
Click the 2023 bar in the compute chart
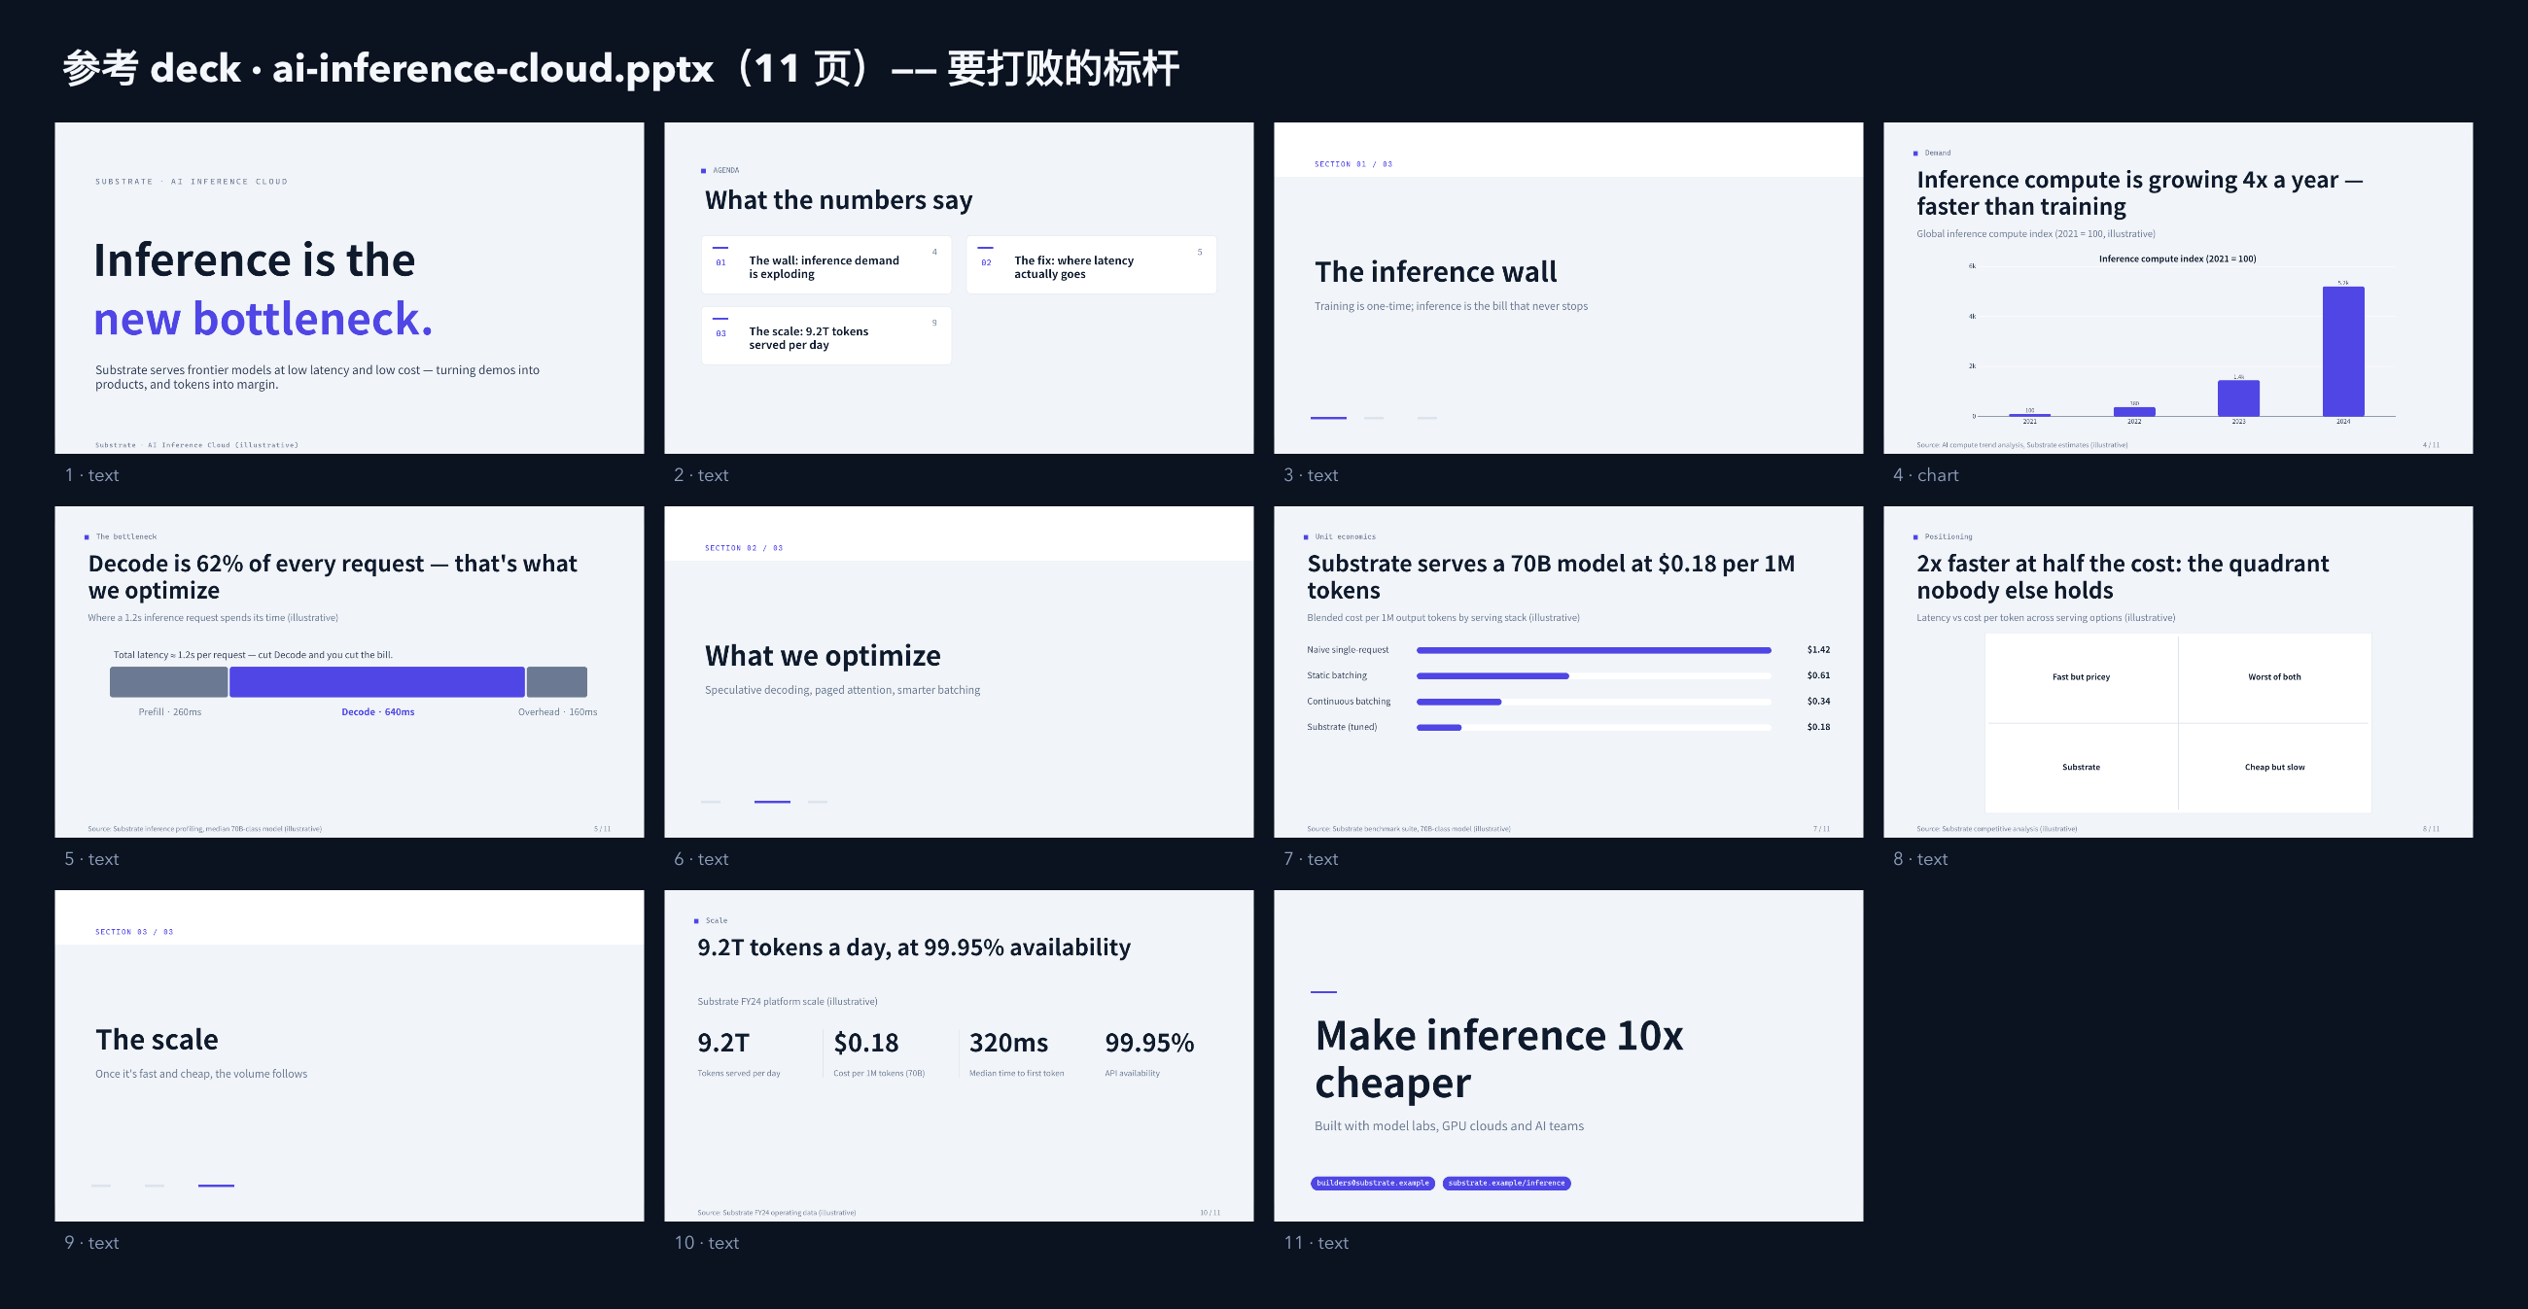(x=2238, y=398)
